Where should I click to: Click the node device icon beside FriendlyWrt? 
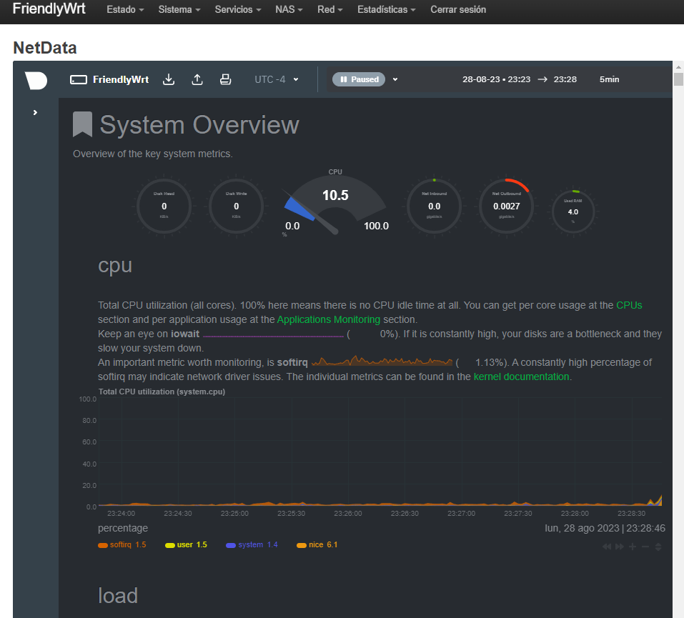click(79, 80)
